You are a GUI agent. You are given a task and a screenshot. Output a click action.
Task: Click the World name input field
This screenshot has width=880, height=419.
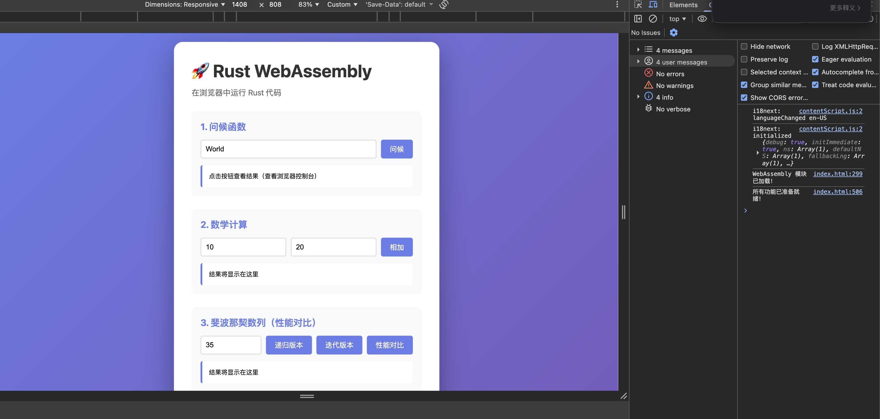pos(288,149)
